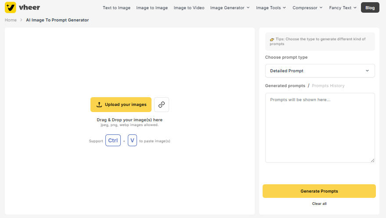
Task: Expand the Compressor menu
Action: [x=307, y=7]
